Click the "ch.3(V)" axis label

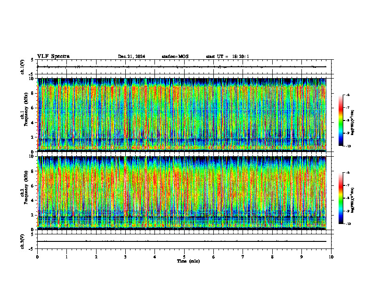(x=22, y=241)
